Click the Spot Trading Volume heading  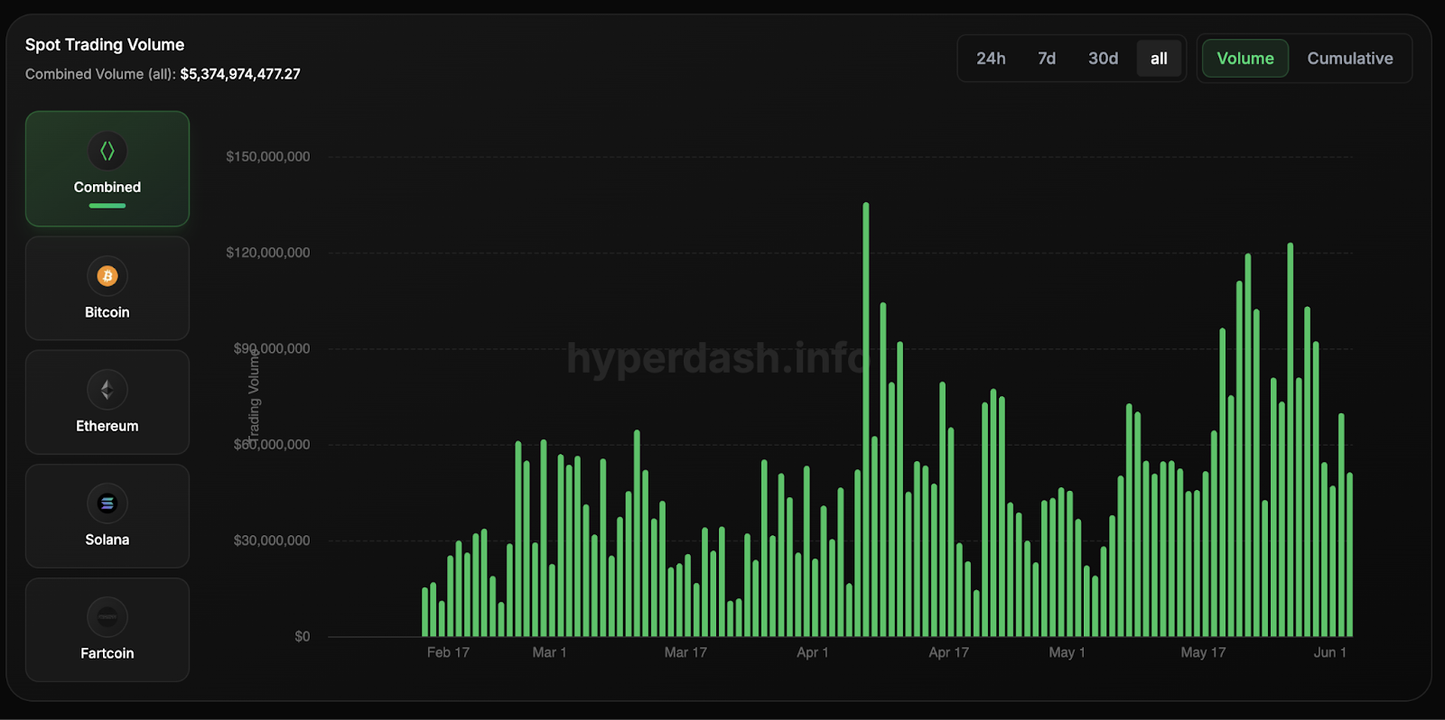105,45
